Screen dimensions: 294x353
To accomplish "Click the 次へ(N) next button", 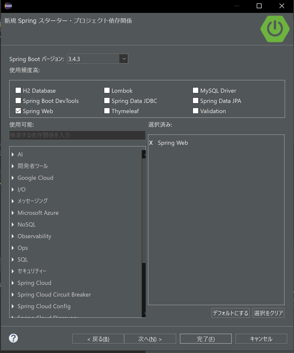I will pos(150,339).
